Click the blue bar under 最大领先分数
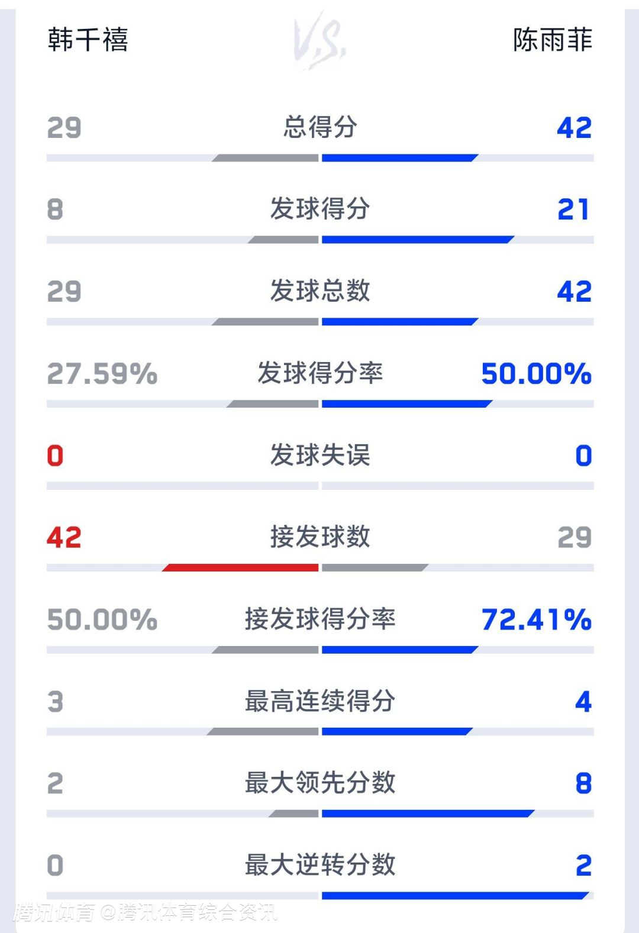Image resolution: width=639 pixels, height=933 pixels. point(427,814)
